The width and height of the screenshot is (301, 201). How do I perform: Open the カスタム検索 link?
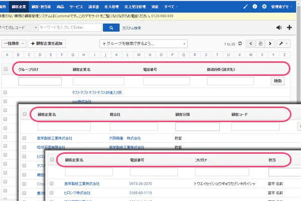pyautogui.click(x=131, y=28)
